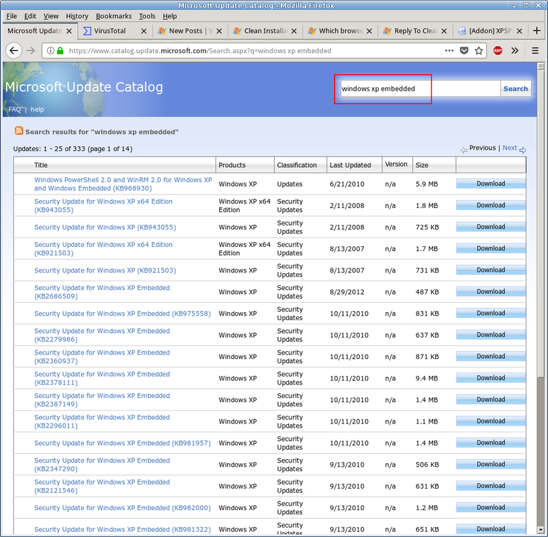548x537 pixels.
Task: Open the File menu
Action: pyautogui.click(x=11, y=16)
